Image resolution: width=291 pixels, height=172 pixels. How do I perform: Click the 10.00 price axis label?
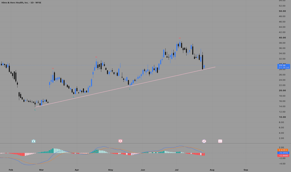pos(282,117)
